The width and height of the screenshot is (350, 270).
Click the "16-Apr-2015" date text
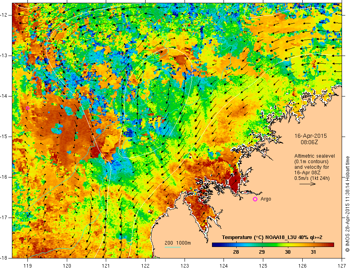tap(311, 136)
